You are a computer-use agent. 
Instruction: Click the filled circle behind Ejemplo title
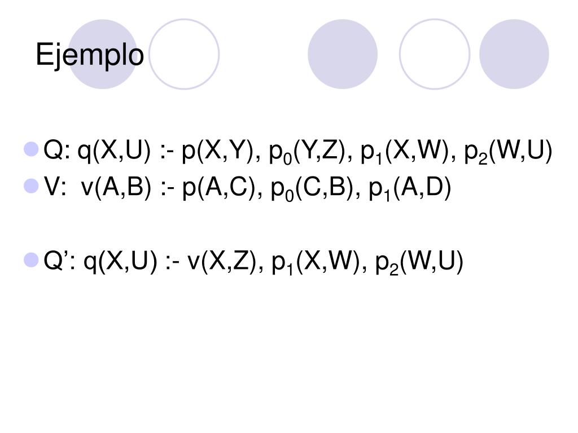point(103,54)
